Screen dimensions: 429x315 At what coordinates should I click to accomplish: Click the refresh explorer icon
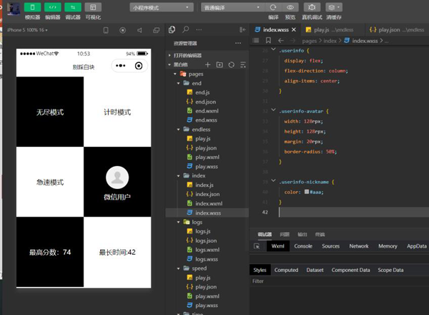230,64
